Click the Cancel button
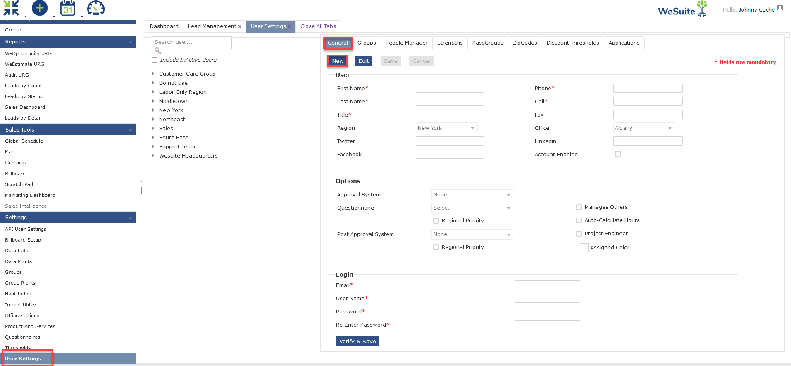This screenshot has height=366, width=791. (x=422, y=61)
